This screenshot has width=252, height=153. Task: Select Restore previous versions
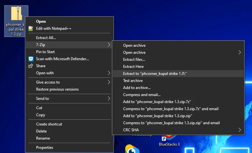(x=69, y=89)
